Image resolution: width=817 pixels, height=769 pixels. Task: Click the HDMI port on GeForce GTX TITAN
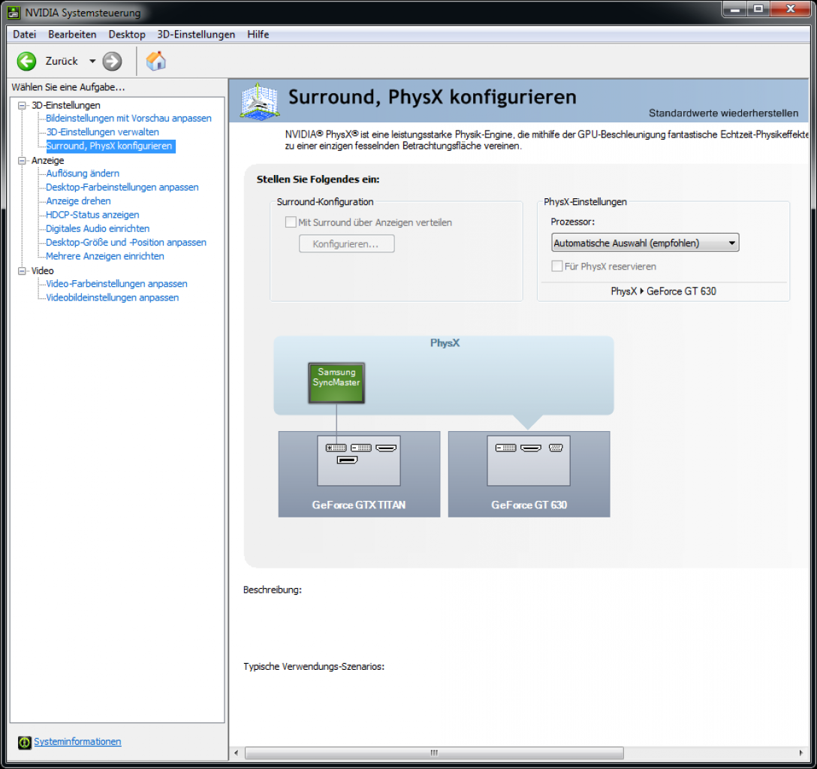[x=386, y=448]
